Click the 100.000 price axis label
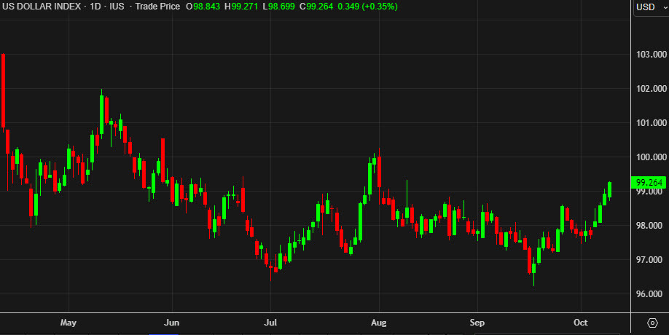The width and height of the screenshot is (669, 335). click(x=651, y=157)
